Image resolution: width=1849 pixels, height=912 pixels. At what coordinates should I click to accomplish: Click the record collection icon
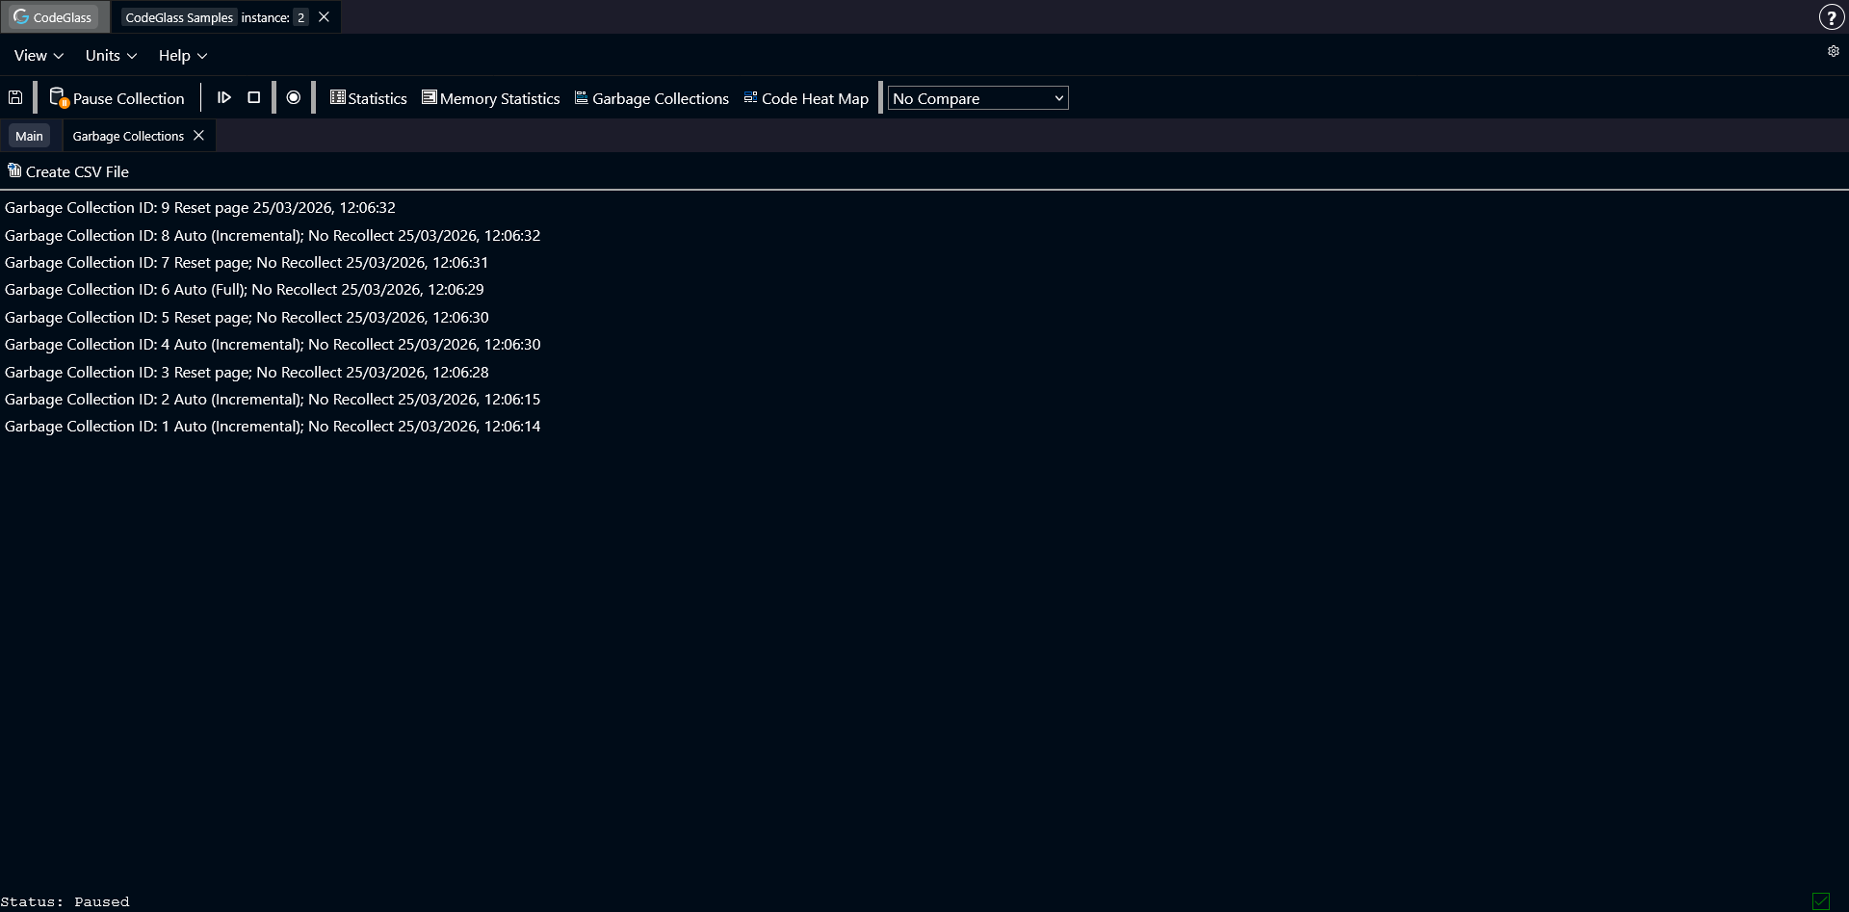point(294,97)
